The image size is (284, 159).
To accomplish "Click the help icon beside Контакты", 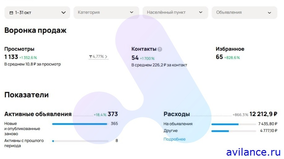I will coord(160,49).
